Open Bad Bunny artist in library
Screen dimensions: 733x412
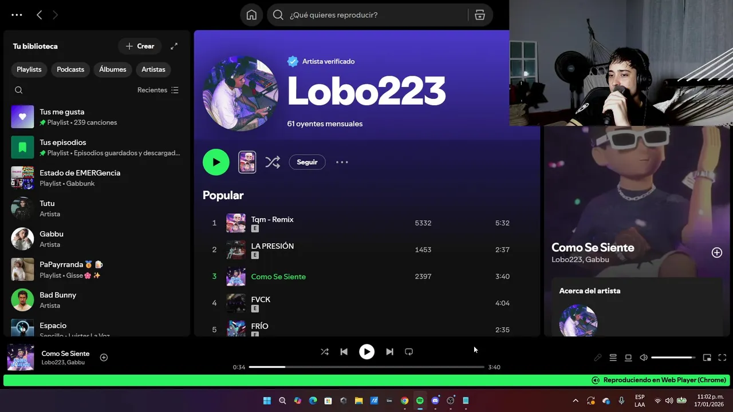(97, 300)
